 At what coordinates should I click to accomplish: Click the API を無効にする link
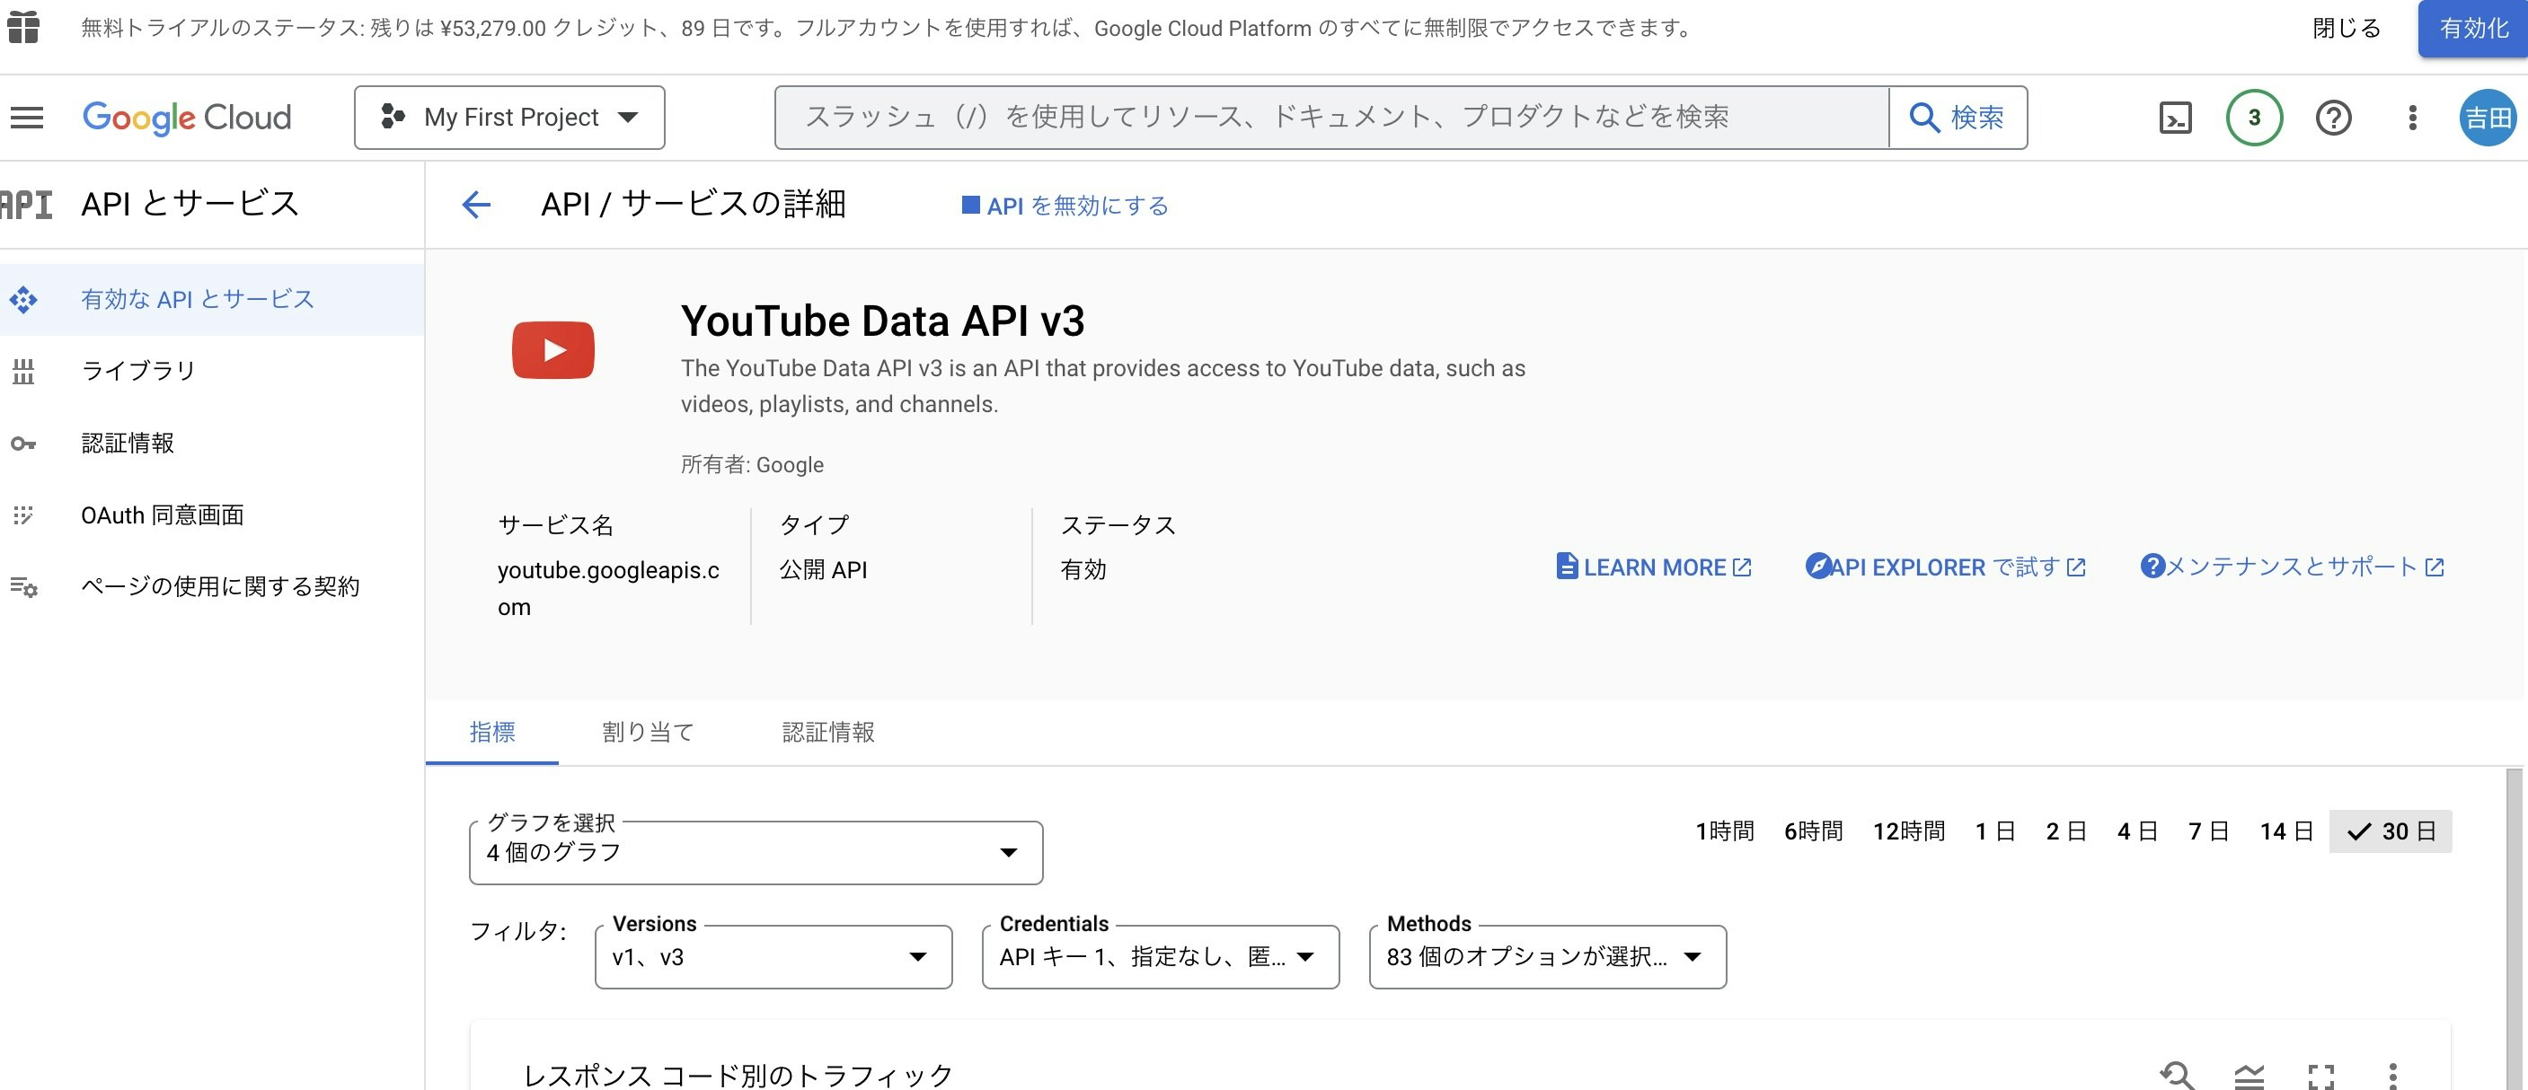1065,206
